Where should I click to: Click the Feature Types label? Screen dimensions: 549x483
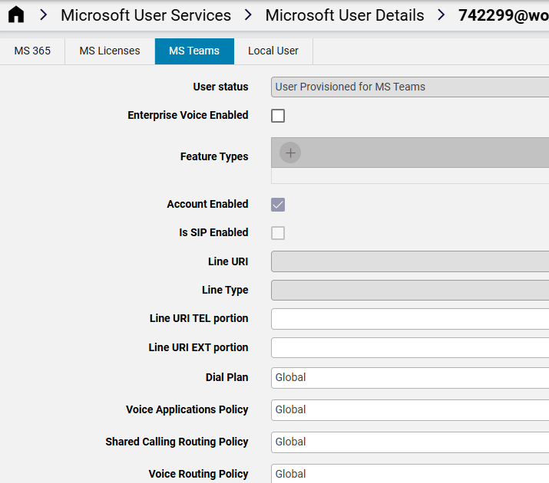(214, 156)
